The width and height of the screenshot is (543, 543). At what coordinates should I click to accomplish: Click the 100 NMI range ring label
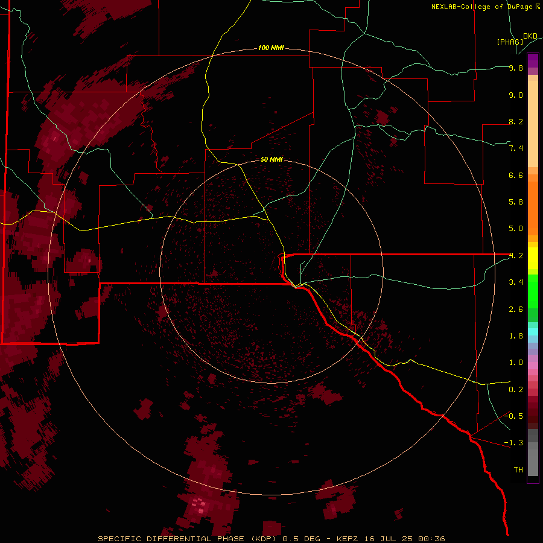tap(271, 48)
